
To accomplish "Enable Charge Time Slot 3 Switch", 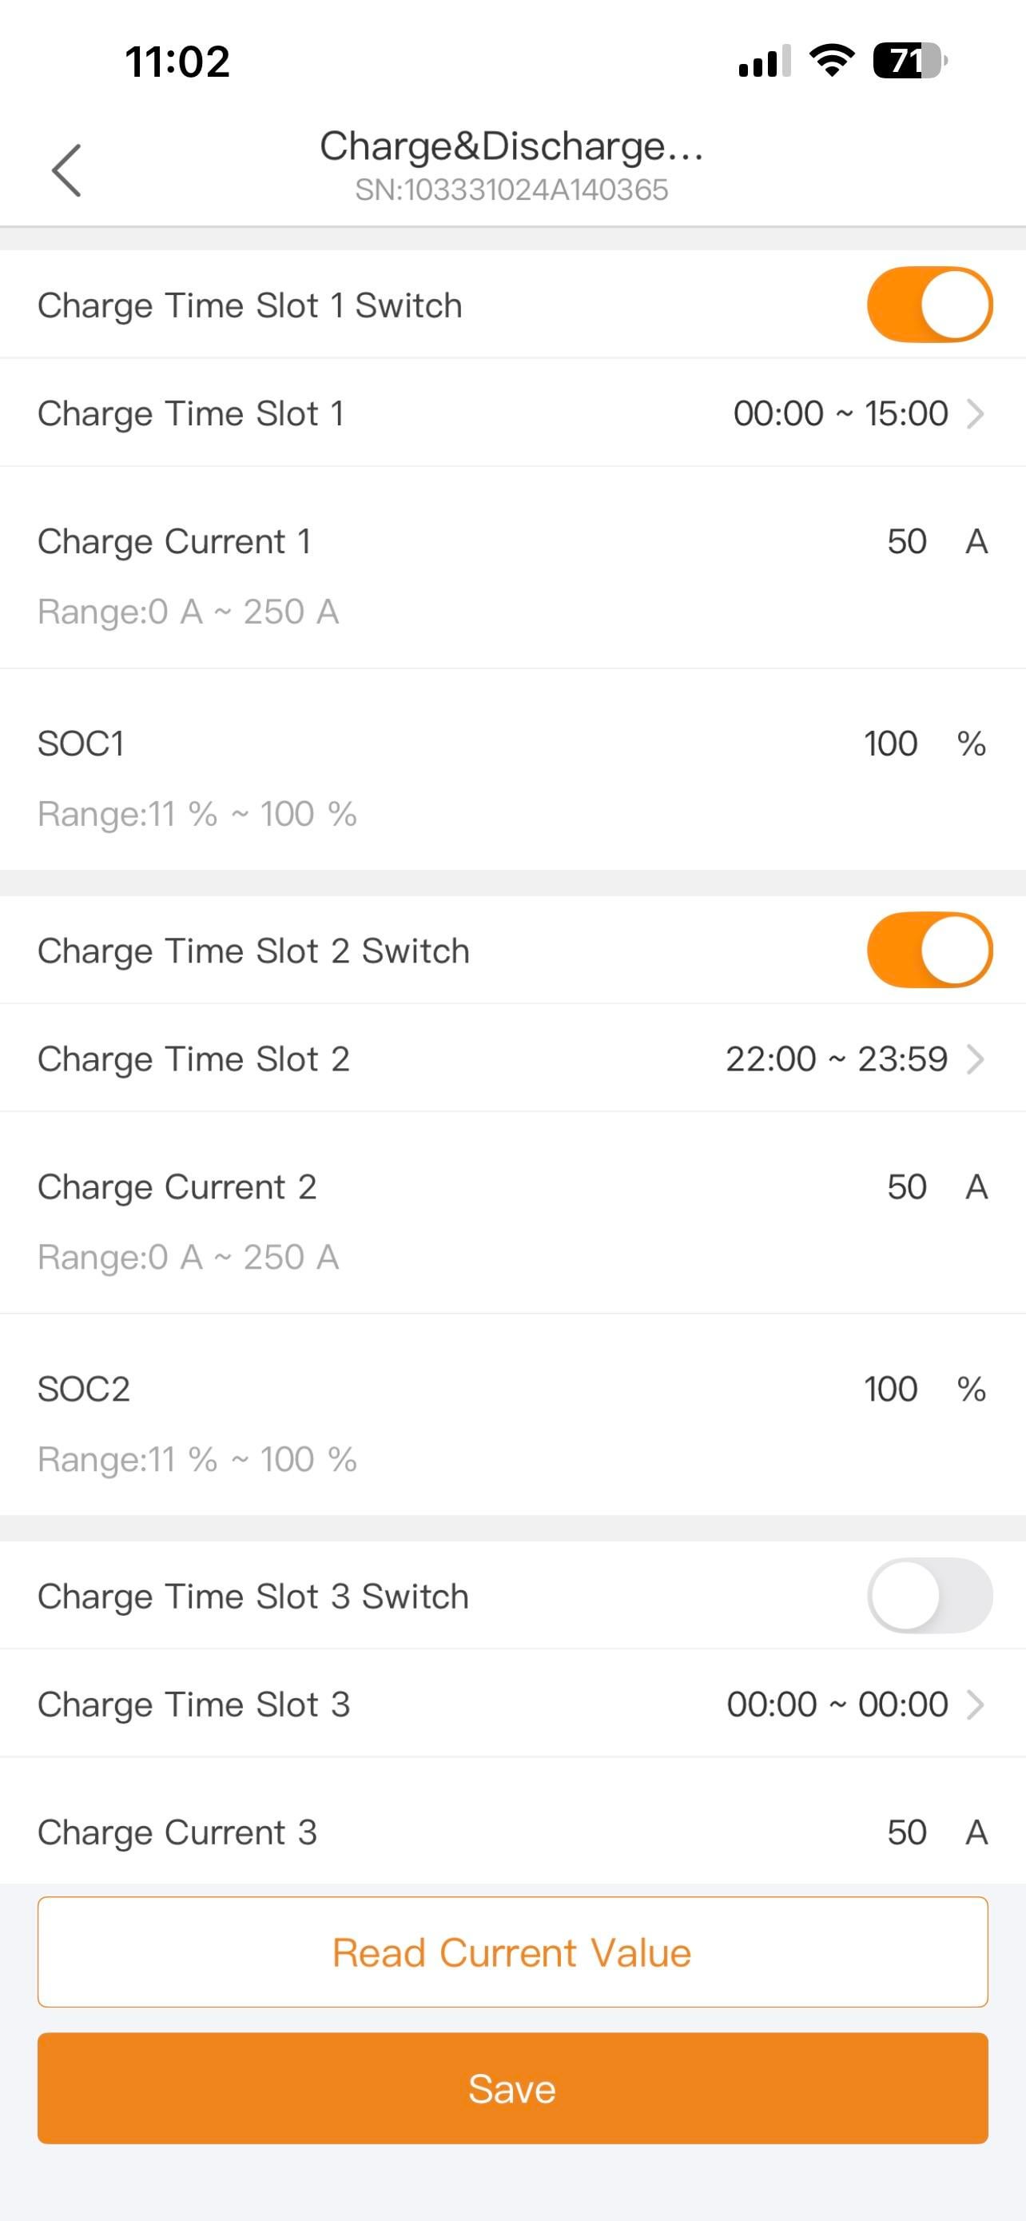I will [929, 1595].
